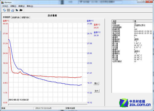Click the 名称 column header
Viewport: 154px width, 111px height.
[x=122, y=21]
